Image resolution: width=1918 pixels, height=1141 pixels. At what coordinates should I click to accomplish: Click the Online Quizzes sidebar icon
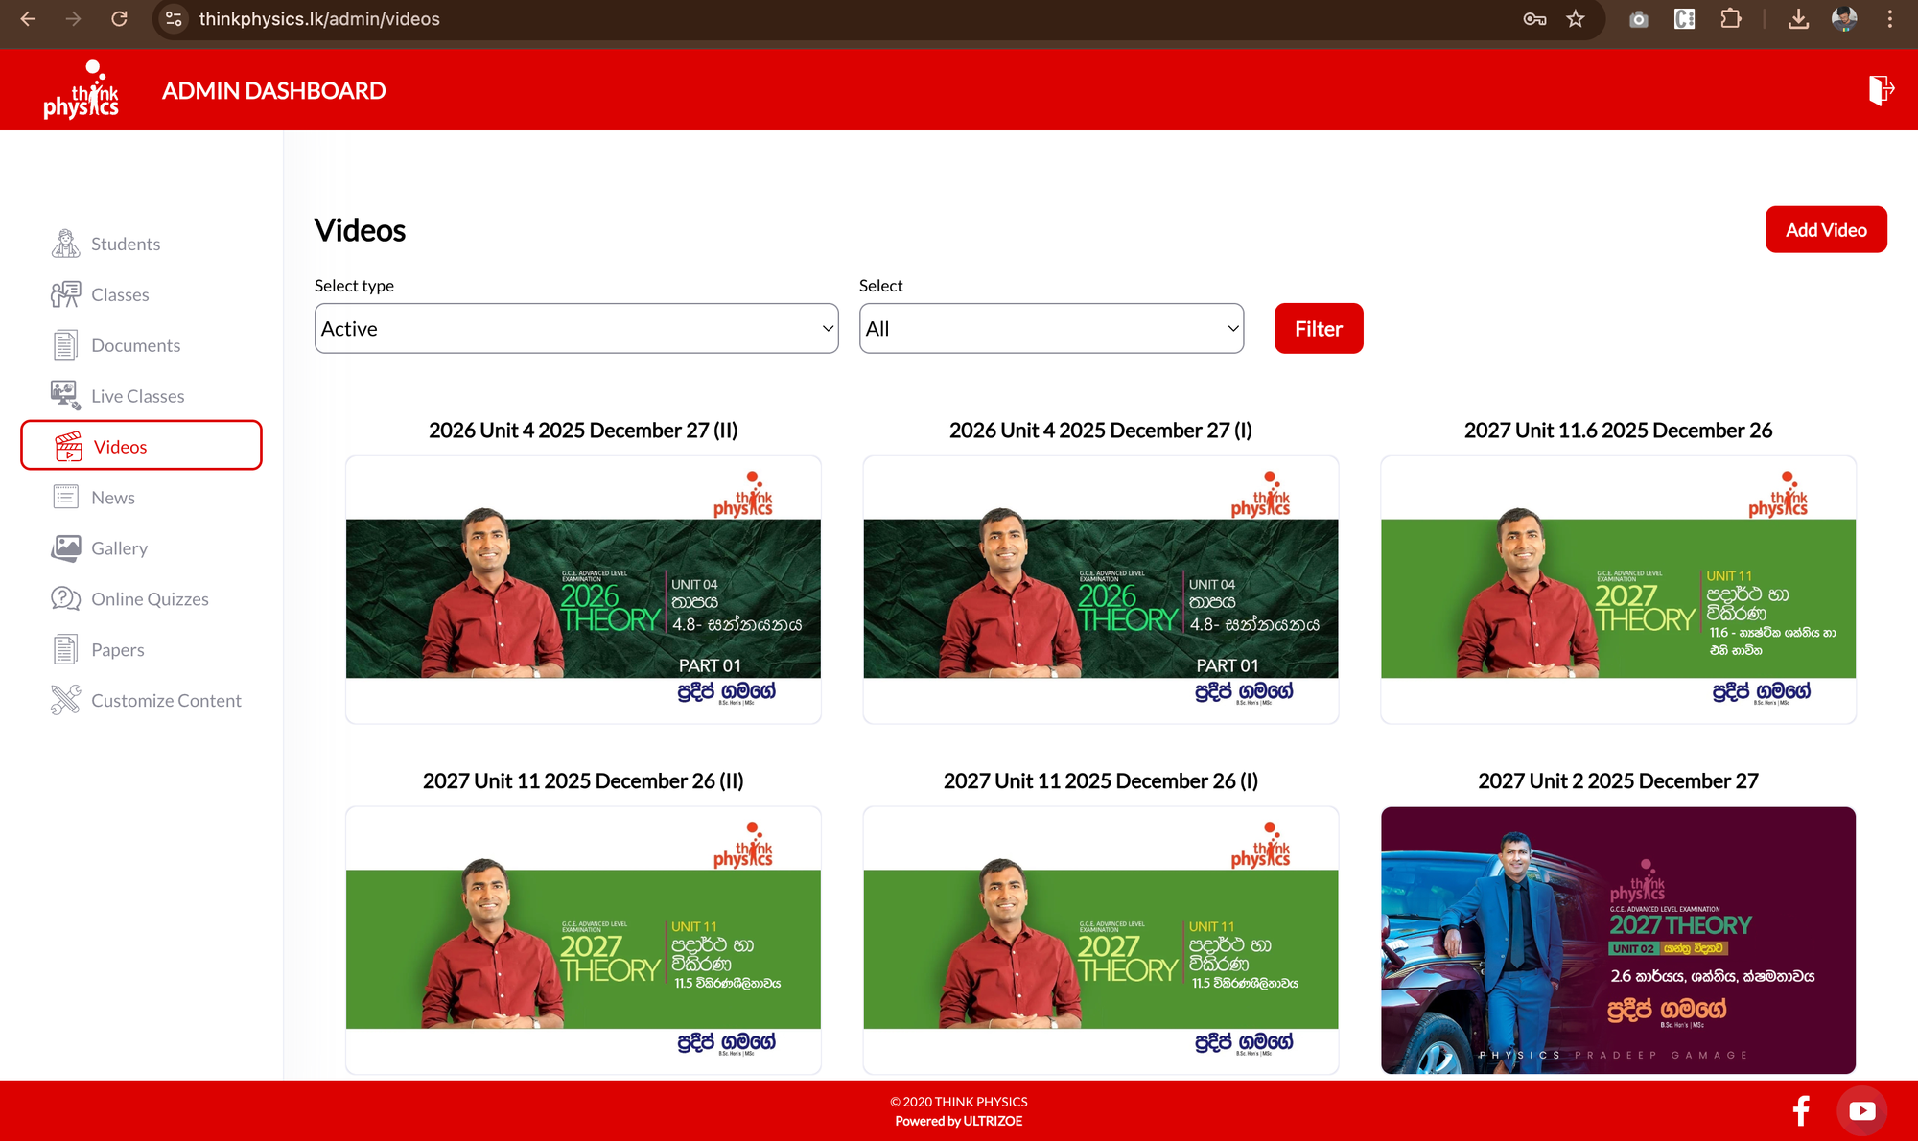(65, 598)
